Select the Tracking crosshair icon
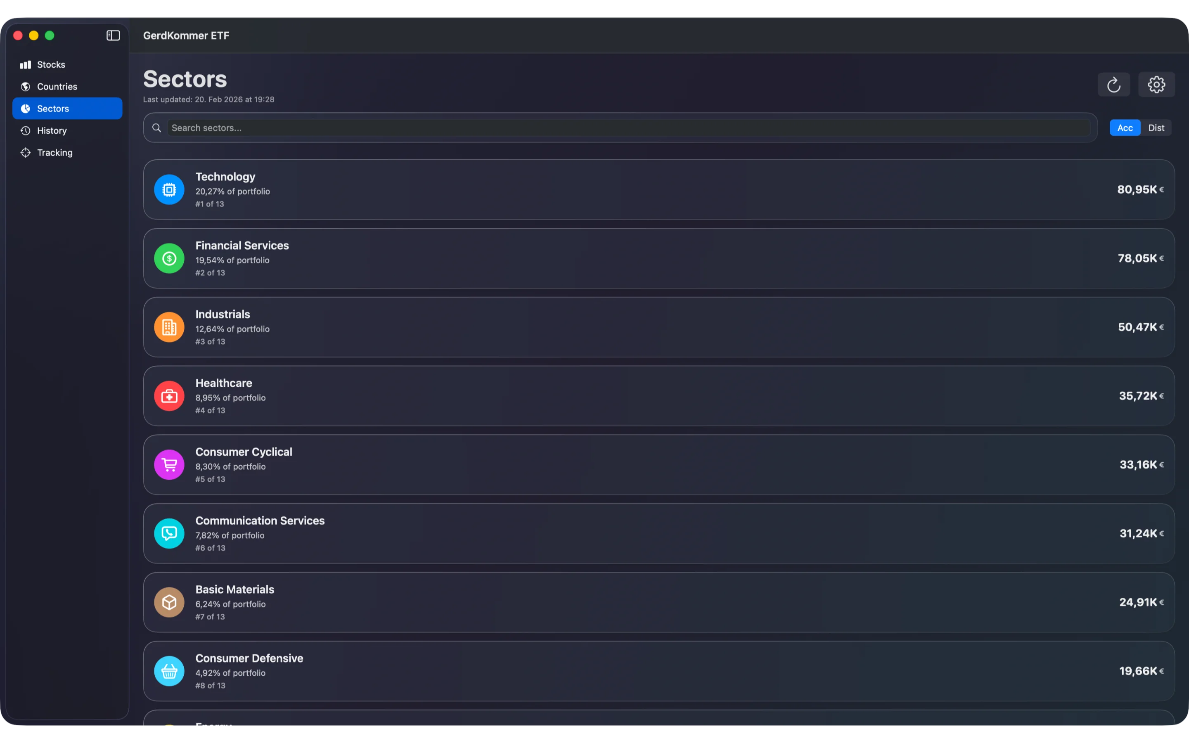The width and height of the screenshot is (1189, 743). point(25,152)
